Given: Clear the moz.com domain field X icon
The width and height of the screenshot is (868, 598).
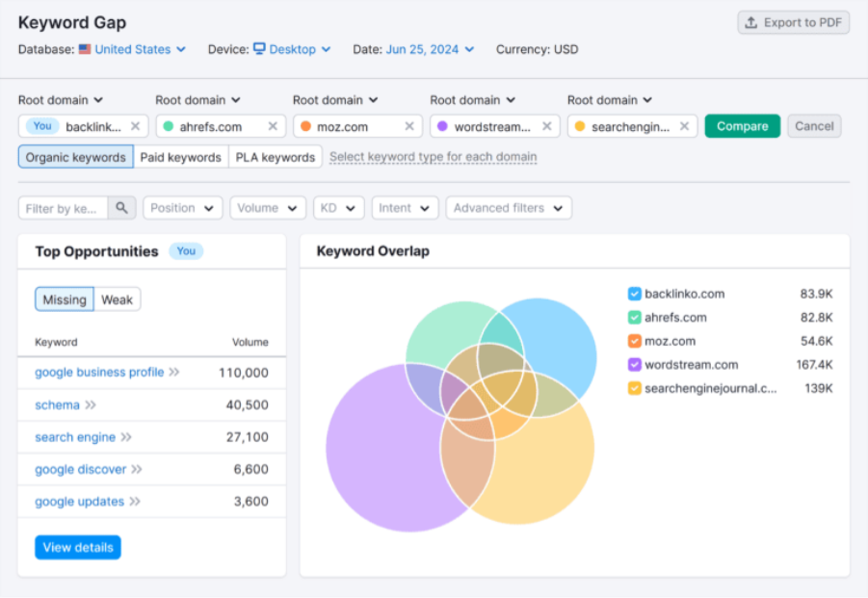Looking at the screenshot, I should coord(409,126).
